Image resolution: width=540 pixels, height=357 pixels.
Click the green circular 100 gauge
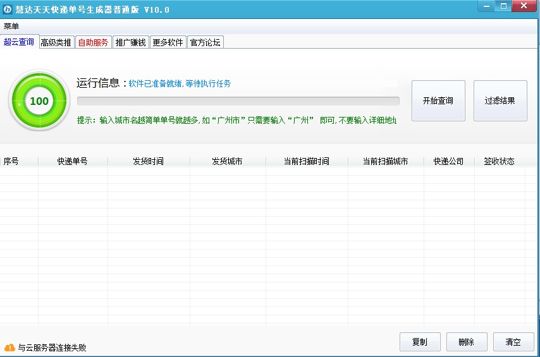click(x=39, y=101)
